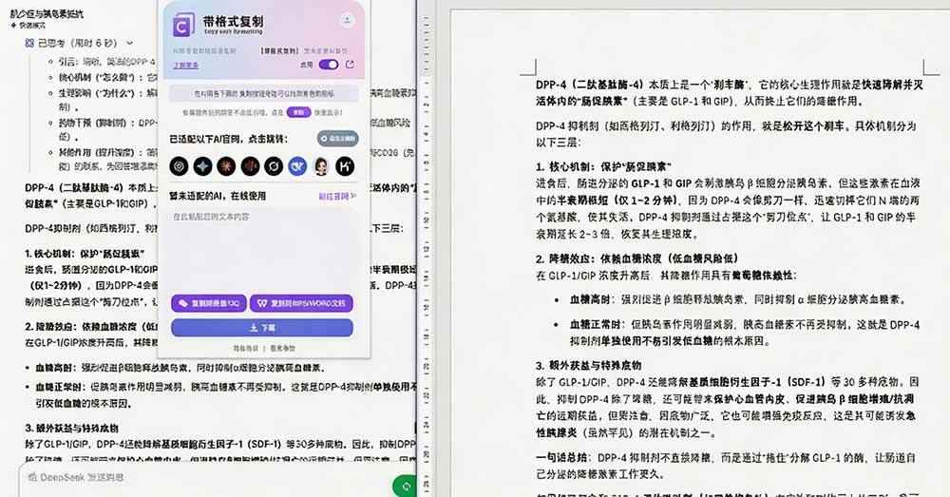Click the '血糖正常时' bullet in DeepSeek reply
The image size is (950, 497).
[x=225, y=394]
